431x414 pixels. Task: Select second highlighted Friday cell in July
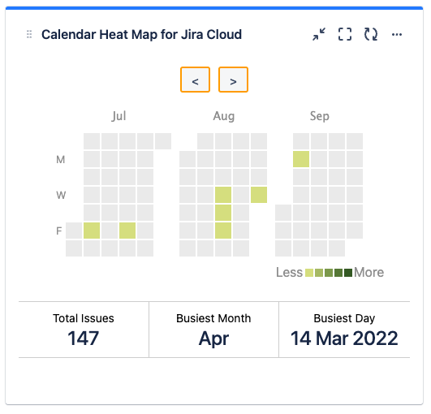pyautogui.click(x=127, y=231)
